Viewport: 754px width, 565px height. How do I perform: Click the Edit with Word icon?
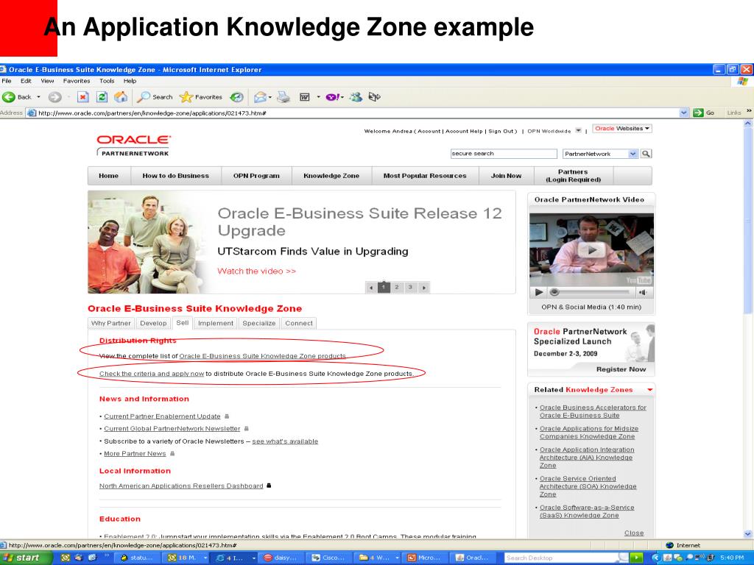point(305,97)
